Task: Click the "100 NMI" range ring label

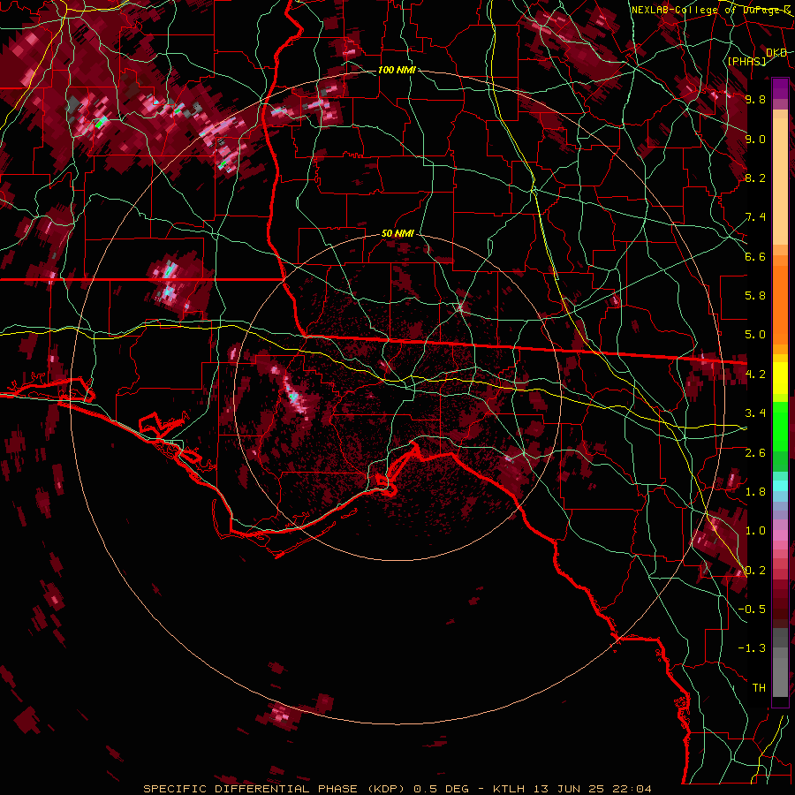Action: [397, 70]
